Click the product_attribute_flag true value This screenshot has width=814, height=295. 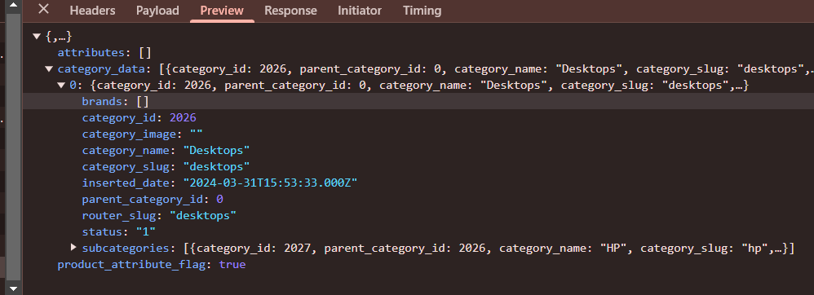click(232, 264)
